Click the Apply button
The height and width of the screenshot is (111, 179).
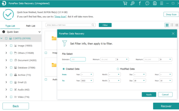149,95
